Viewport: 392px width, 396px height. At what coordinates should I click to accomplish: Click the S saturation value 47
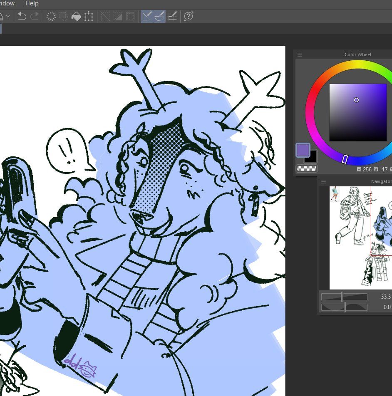click(x=385, y=169)
